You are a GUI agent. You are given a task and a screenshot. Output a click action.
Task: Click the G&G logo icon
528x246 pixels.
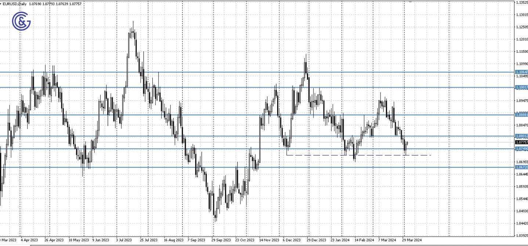[x=22, y=21]
